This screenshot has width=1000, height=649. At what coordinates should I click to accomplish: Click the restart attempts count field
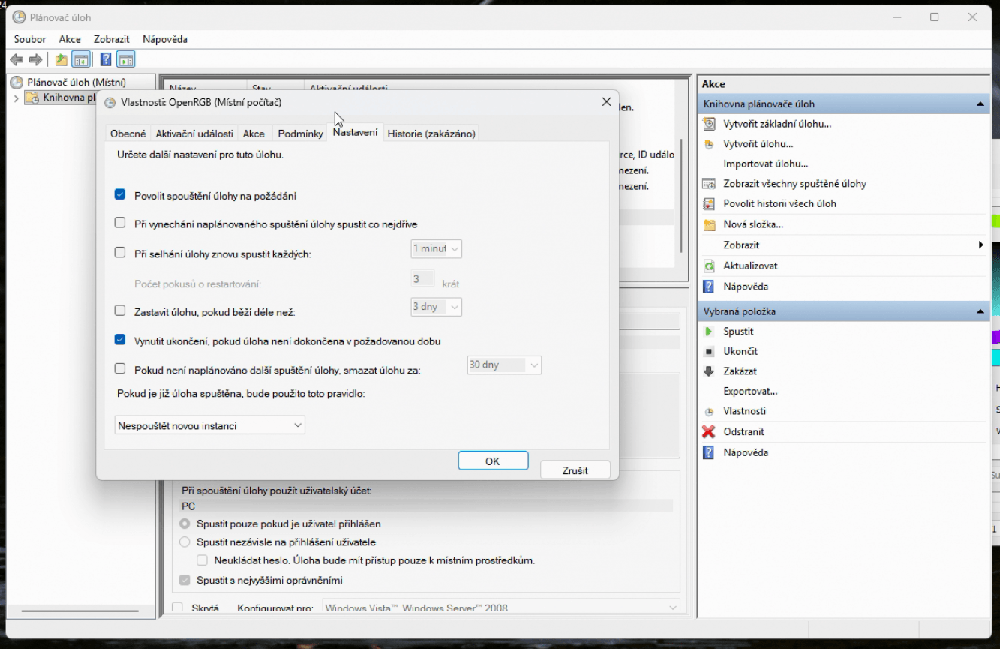coord(422,279)
